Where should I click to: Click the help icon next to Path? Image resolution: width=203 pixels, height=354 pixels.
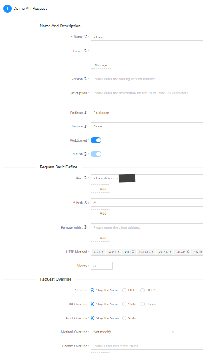[x=85, y=203]
